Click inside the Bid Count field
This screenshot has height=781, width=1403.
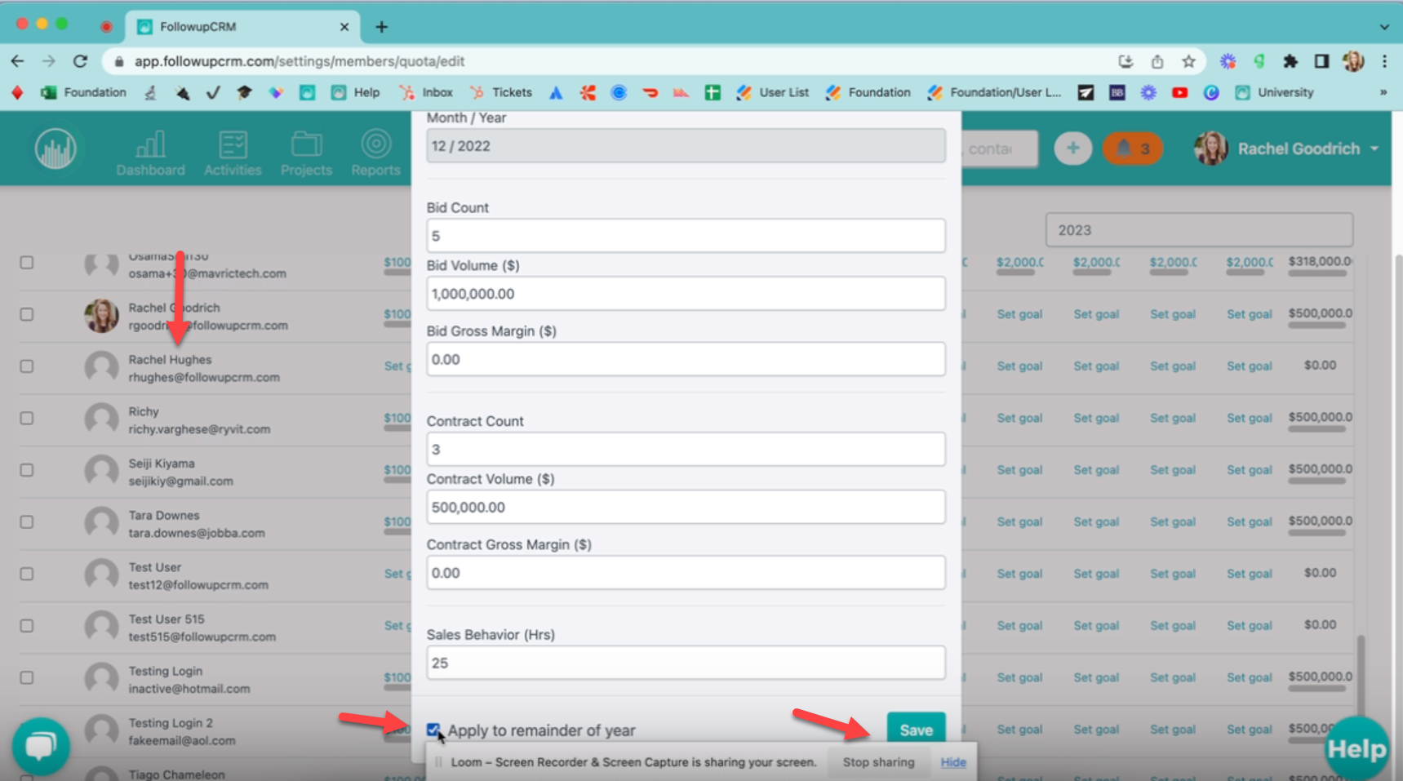686,235
